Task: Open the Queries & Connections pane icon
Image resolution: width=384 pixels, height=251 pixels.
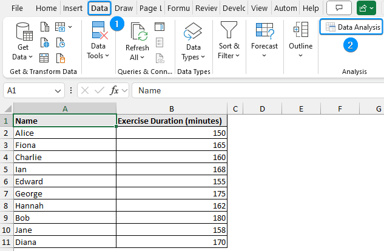Action: pos(160,27)
